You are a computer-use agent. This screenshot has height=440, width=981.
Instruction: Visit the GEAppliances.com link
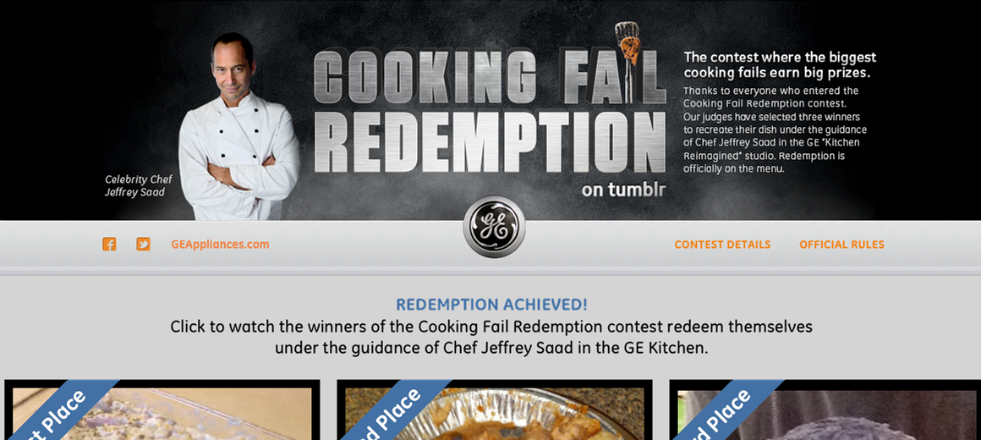pyautogui.click(x=220, y=244)
